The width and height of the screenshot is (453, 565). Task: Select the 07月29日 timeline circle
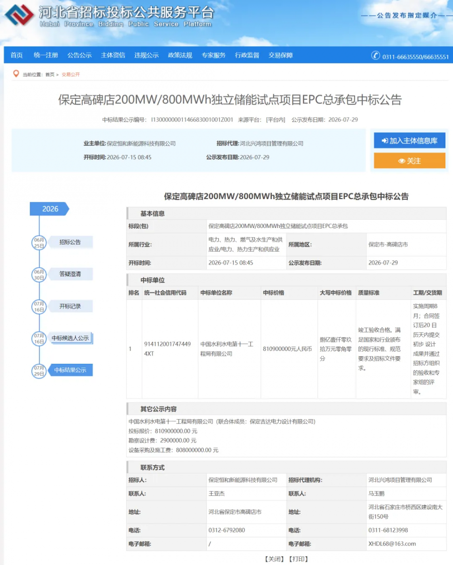(x=39, y=371)
